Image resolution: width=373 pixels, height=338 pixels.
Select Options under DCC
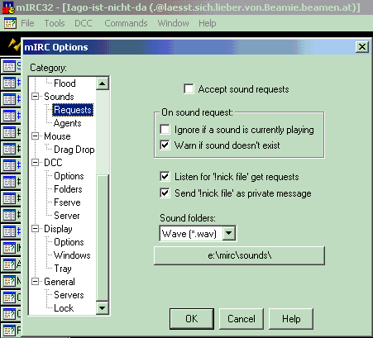(x=69, y=176)
